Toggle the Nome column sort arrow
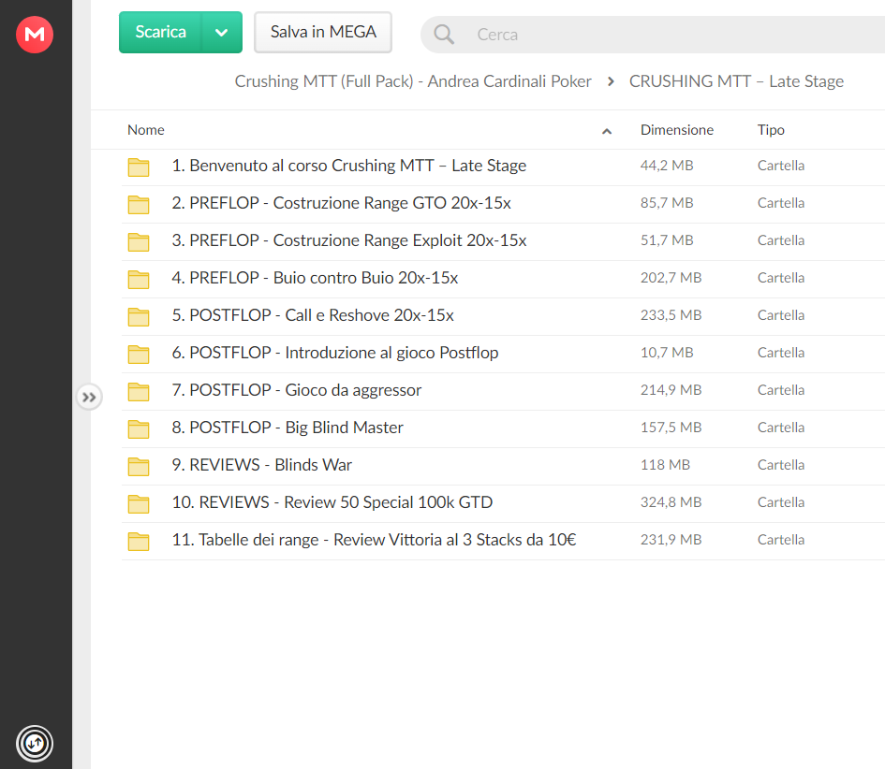Viewport: 885px width, 769px height. (607, 131)
